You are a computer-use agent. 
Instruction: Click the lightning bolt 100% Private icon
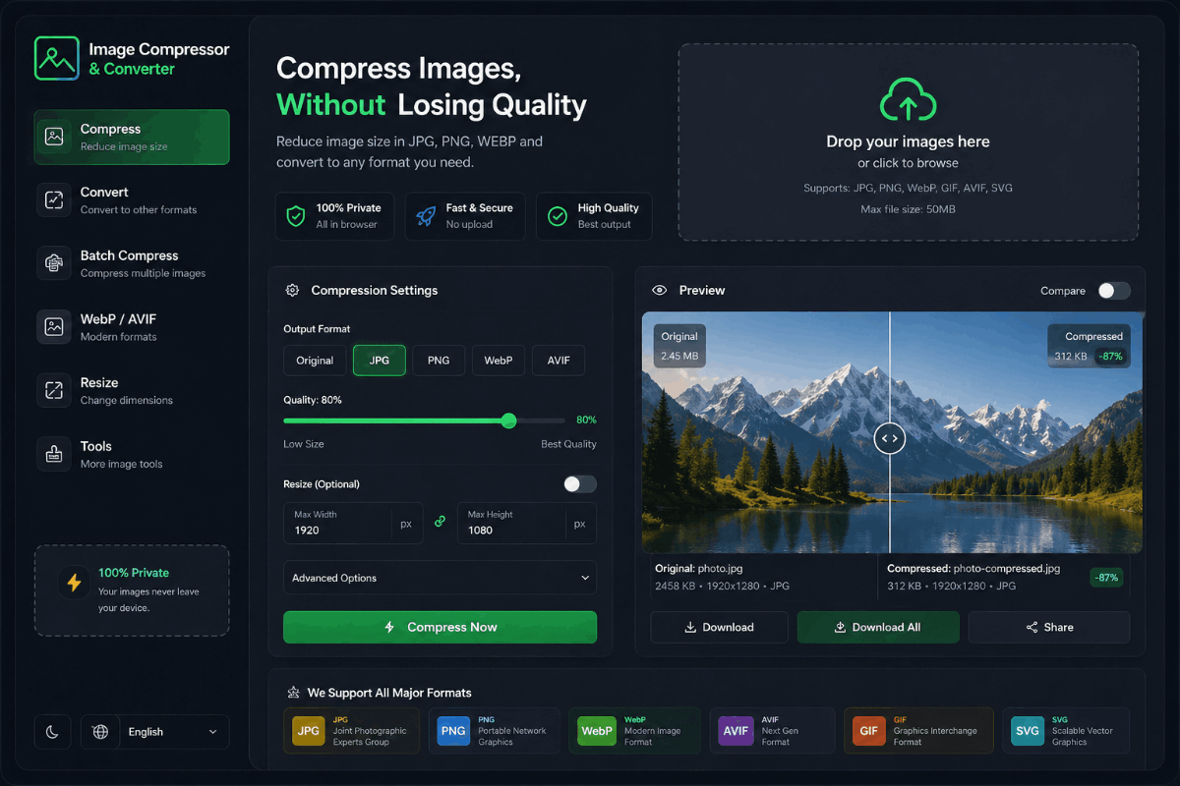point(74,582)
